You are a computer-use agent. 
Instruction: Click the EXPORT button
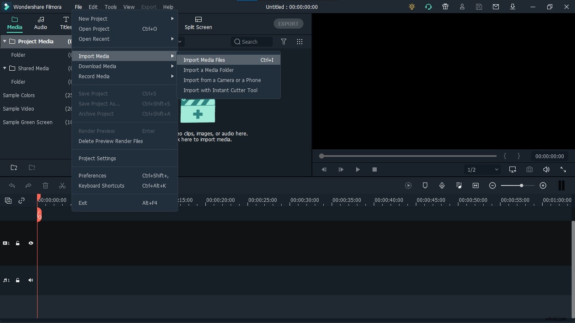pyautogui.click(x=288, y=24)
